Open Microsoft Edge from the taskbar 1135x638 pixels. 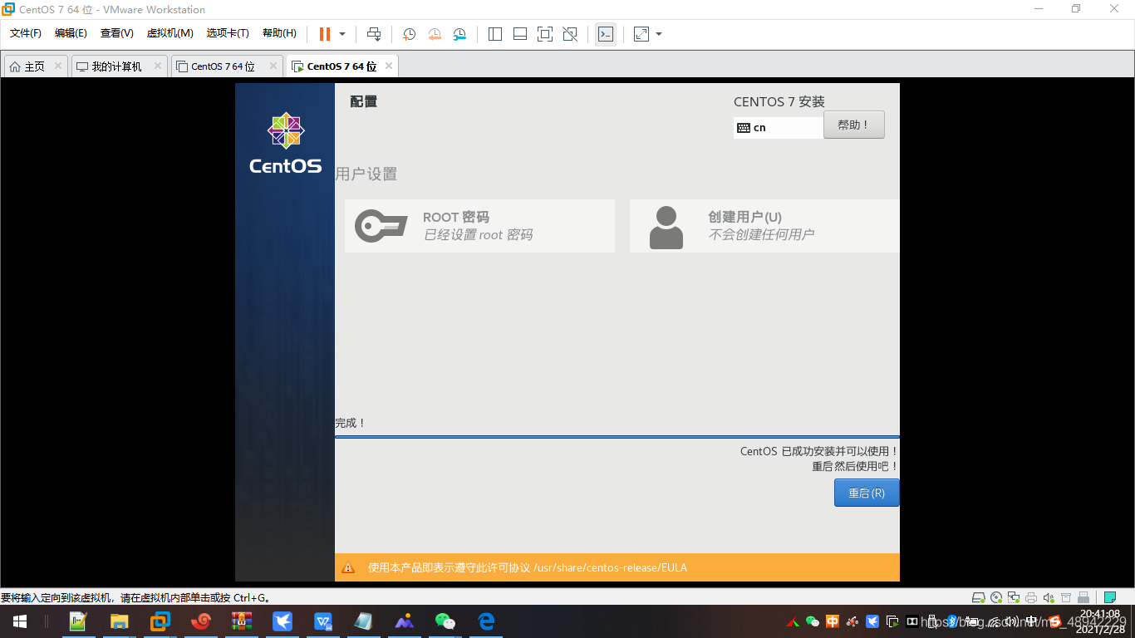pyautogui.click(x=486, y=621)
